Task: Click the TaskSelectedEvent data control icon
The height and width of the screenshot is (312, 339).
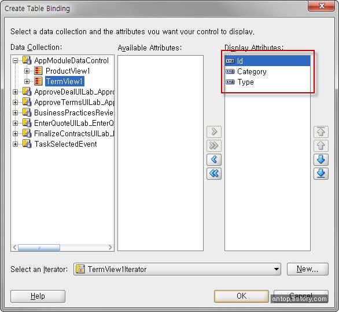Action: click(x=27, y=144)
